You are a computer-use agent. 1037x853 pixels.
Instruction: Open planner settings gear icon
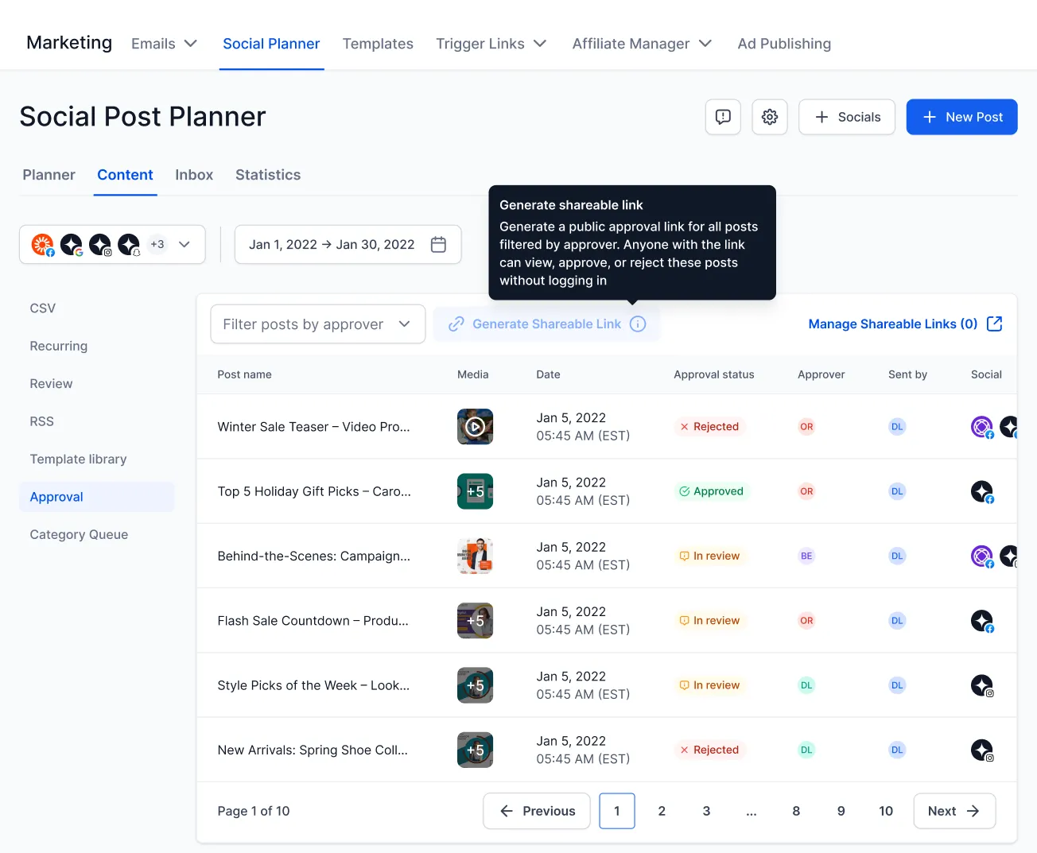pyautogui.click(x=769, y=117)
